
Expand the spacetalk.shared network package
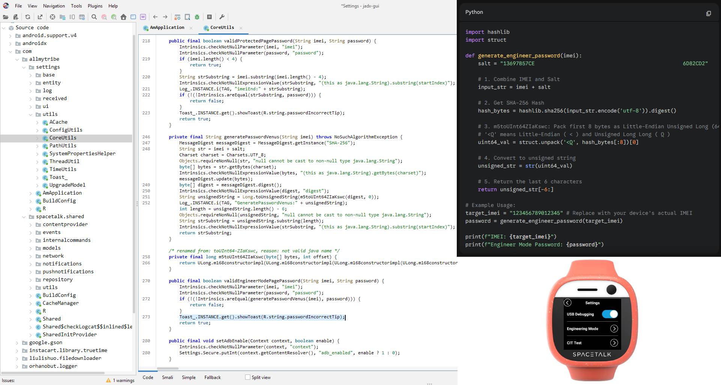point(31,256)
